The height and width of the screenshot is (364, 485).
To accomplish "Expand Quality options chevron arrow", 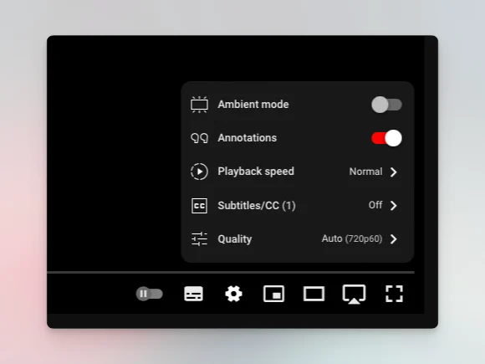I will click(394, 239).
